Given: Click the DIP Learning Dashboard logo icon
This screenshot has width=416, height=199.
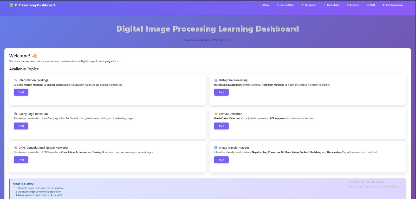Looking at the screenshot, I should [x=11, y=5].
